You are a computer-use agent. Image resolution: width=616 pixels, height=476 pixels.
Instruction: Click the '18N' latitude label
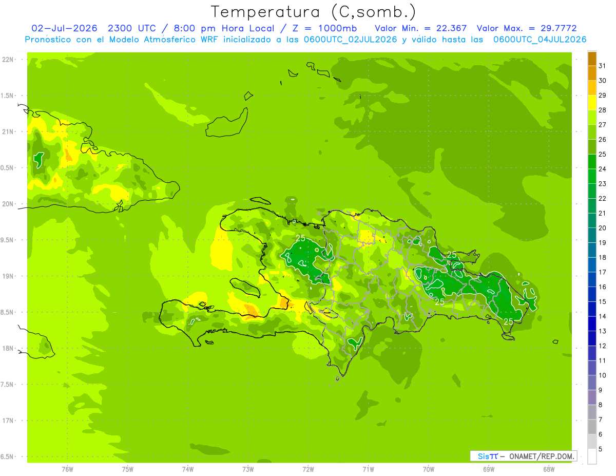[x=8, y=349]
